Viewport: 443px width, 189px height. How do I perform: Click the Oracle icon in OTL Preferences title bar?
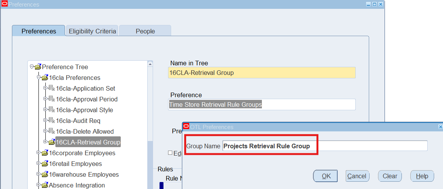186,127
